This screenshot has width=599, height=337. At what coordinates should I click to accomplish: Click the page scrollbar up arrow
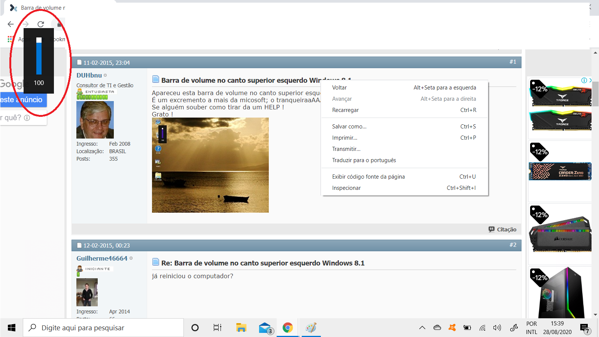[x=595, y=53]
